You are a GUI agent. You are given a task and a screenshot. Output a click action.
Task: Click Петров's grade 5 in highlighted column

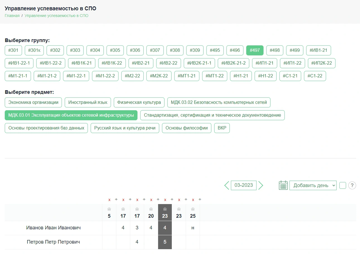[165, 242]
